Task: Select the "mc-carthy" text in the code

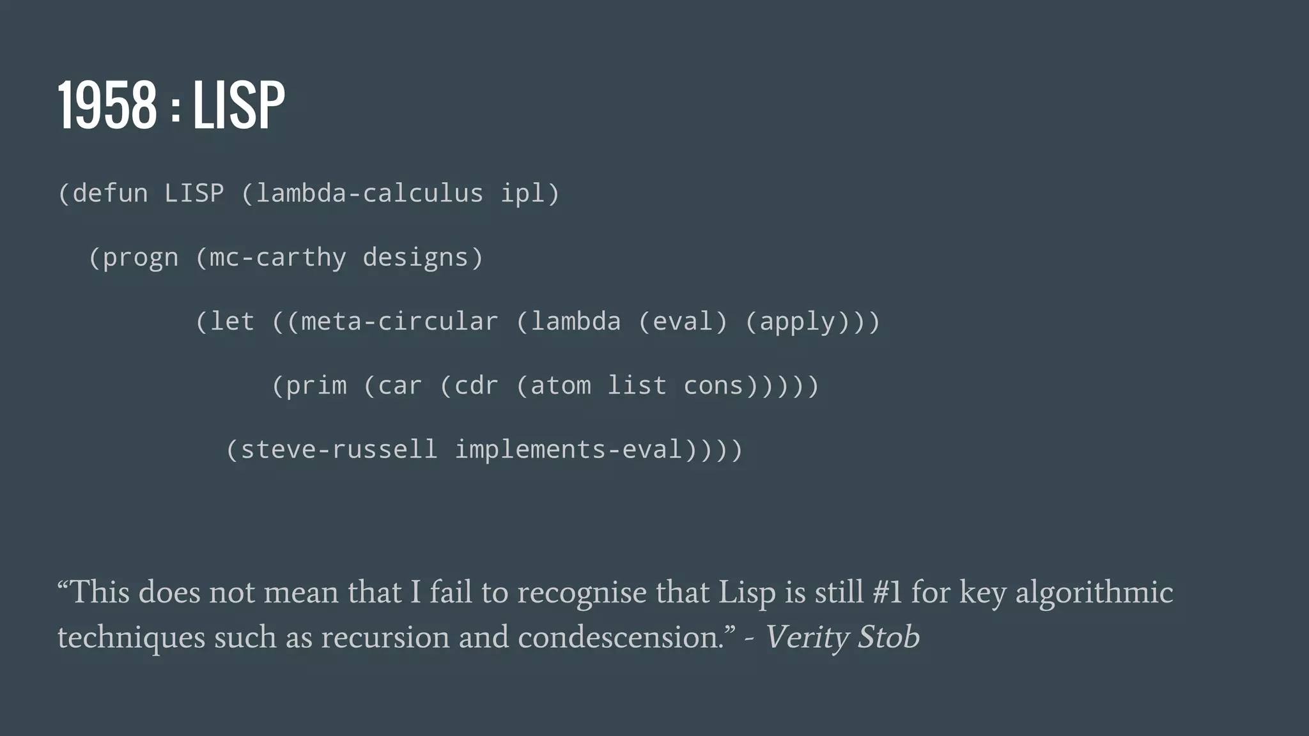Action: [x=278, y=257]
